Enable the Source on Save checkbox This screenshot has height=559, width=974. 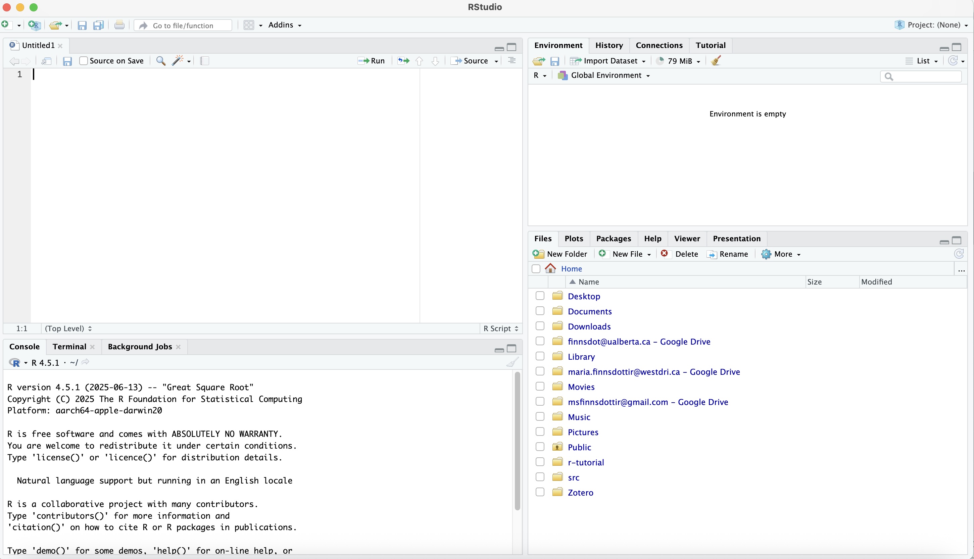pos(83,61)
